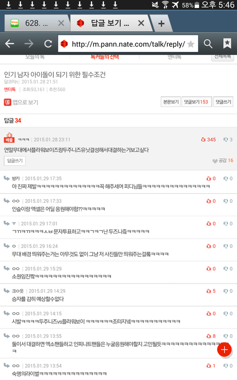
Task: Open search with magnifying glass icon
Action: (x=208, y=44)
